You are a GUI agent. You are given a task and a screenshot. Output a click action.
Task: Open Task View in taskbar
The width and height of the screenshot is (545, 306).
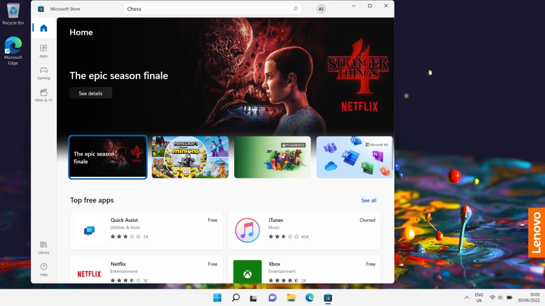[x=254, y=298]
